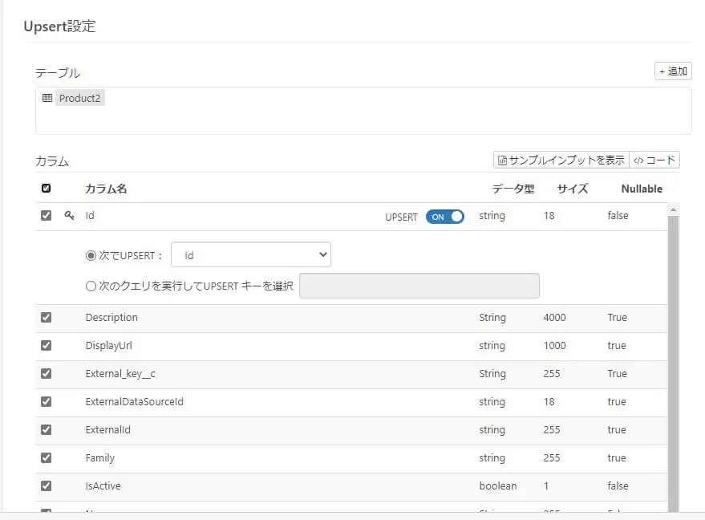This screenshot has height=520, width=705.
Task: Click the コード button
Action: [654, 160]
